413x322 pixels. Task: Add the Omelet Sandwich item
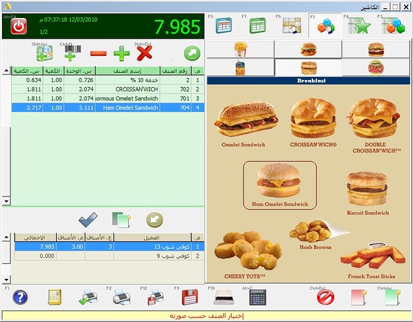point(245,124)
